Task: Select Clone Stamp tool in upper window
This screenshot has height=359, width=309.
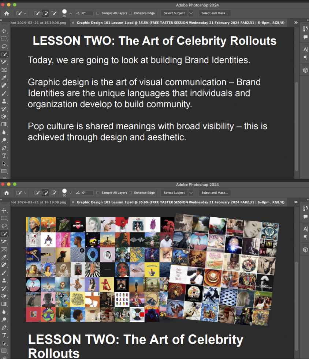Action: click(4, 101)
